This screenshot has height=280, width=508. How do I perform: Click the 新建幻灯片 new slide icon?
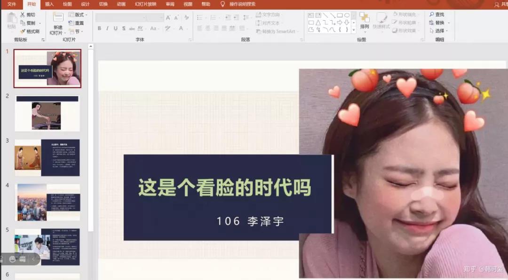click(58, 18)
